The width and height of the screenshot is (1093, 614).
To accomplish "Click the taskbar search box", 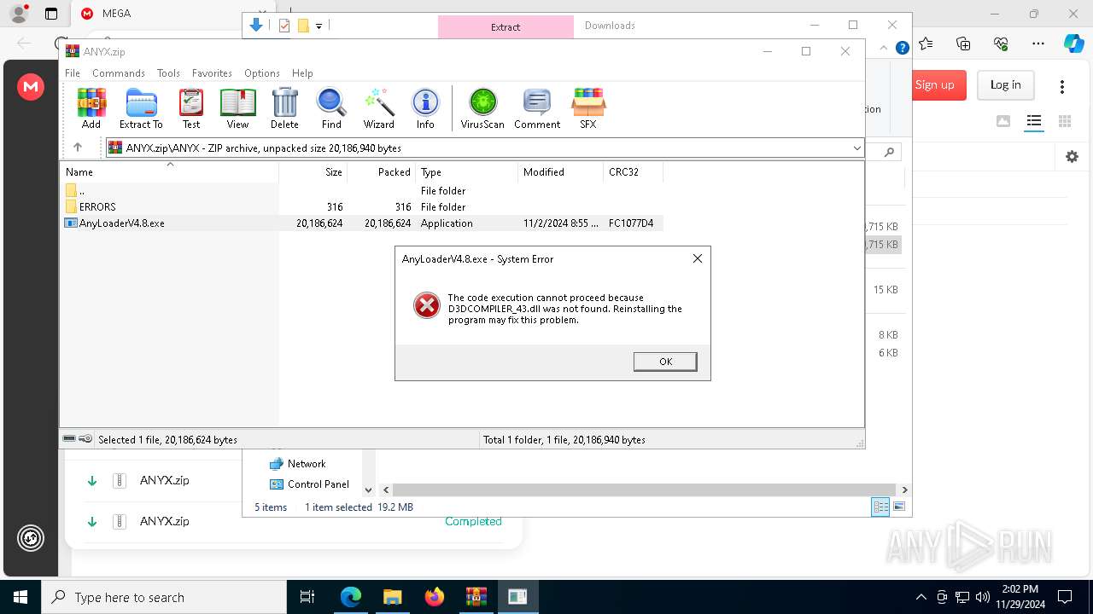I will (164, 597).
